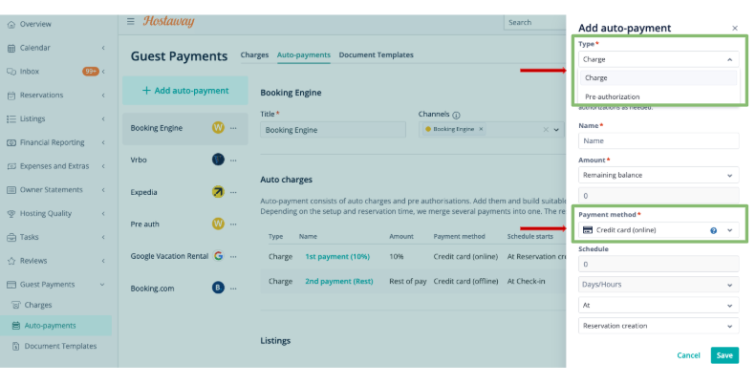Image resolution: width=756 pixels, height=385 pixels.
Task: Click the Add auto-payment button
Action: click(x=185, y=91)
